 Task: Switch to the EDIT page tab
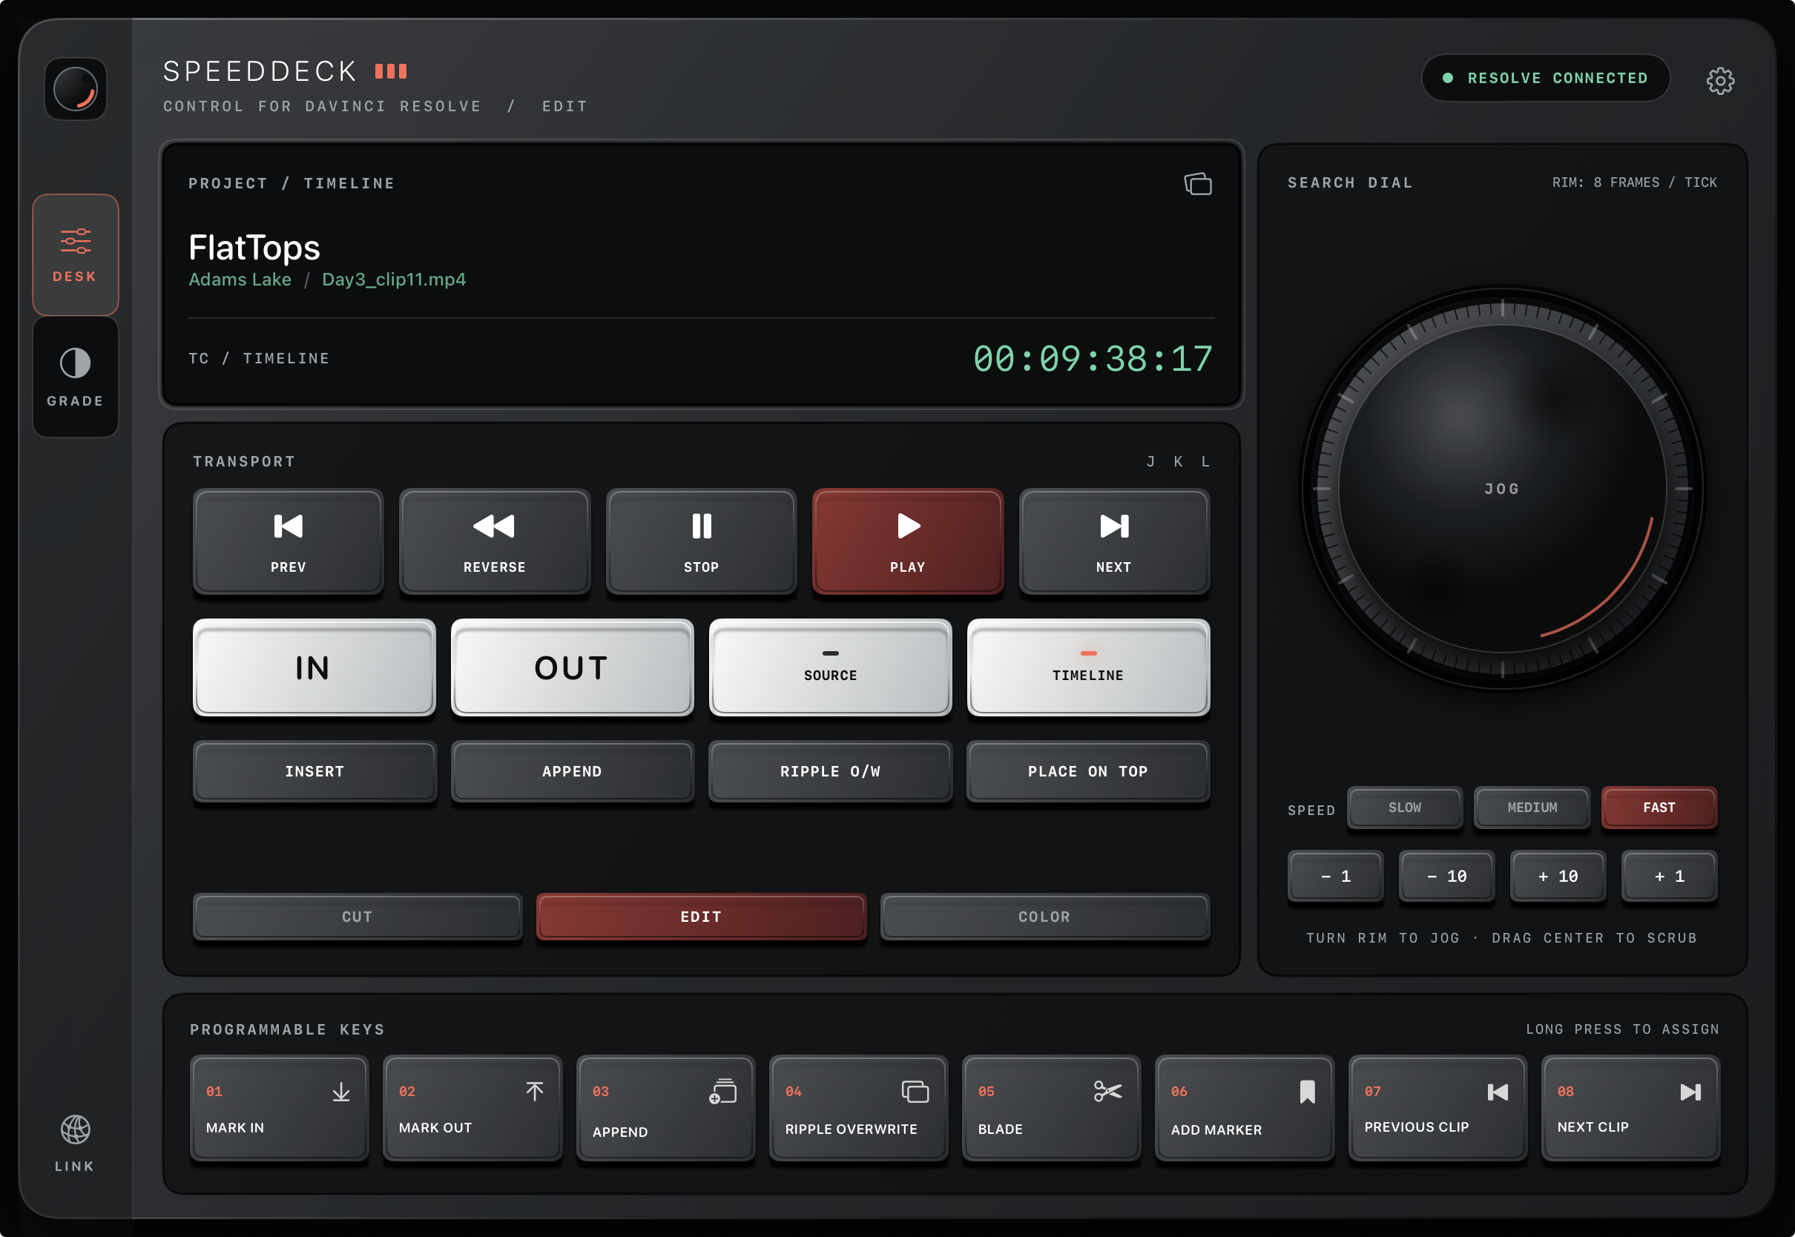point(702,917)
